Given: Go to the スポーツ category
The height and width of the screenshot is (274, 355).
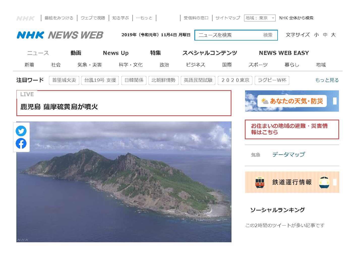Looking at the screenshot, I should (x=258, y=65).
